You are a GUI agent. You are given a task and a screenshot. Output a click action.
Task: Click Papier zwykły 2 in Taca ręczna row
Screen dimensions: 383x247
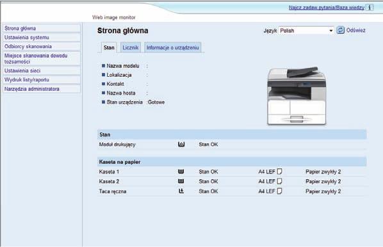coord(323,191)
